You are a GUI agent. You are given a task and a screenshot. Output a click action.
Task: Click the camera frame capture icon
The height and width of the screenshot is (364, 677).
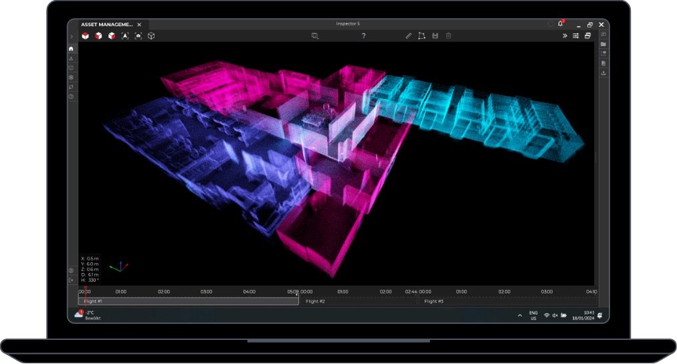pos(138,35)
